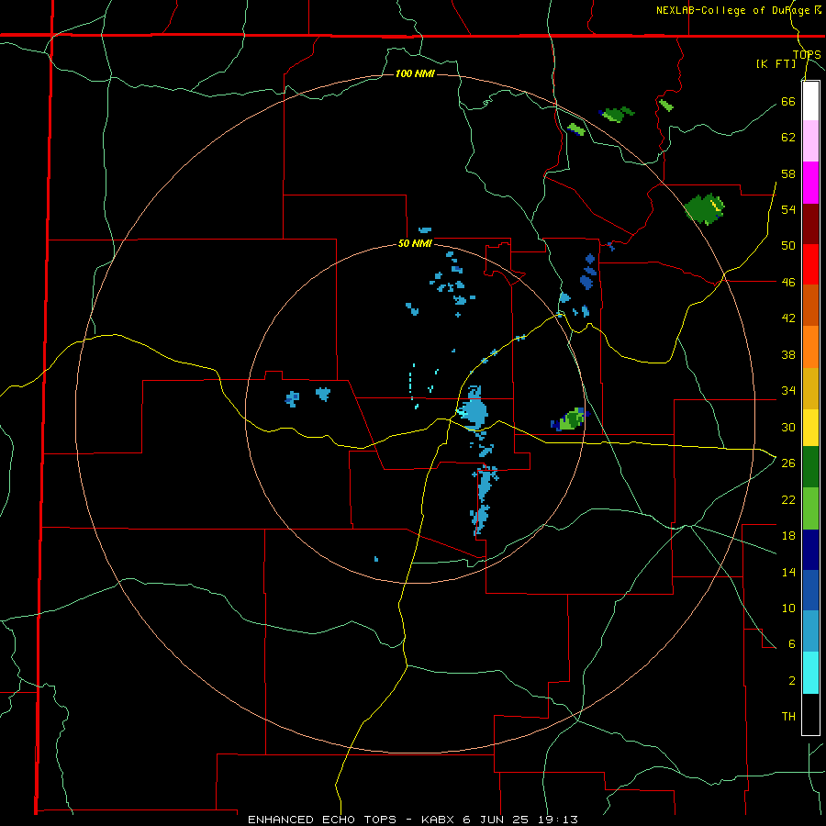Select the bright red legend color segment
This screenshot has height=826, width=826.
(810, 264)
